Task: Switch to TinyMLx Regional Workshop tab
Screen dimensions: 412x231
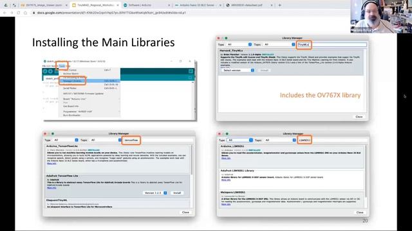Action: pos(95,5)
